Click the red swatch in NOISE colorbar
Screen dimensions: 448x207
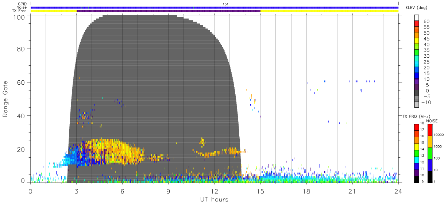[x=430, y=130]
